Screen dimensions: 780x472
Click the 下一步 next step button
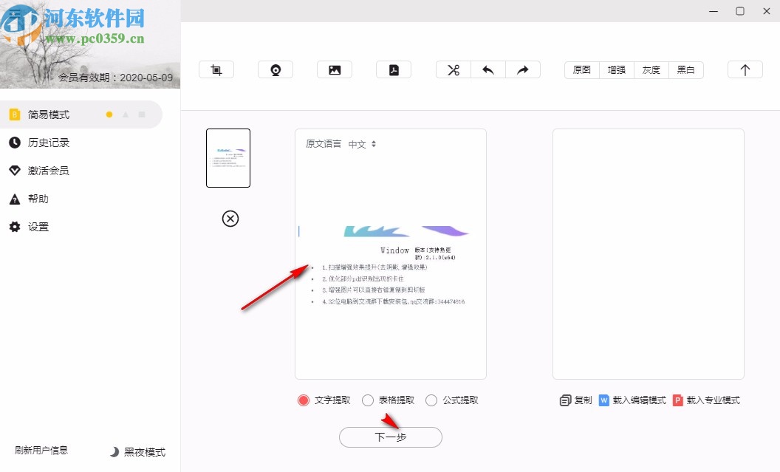click(390, 437)
